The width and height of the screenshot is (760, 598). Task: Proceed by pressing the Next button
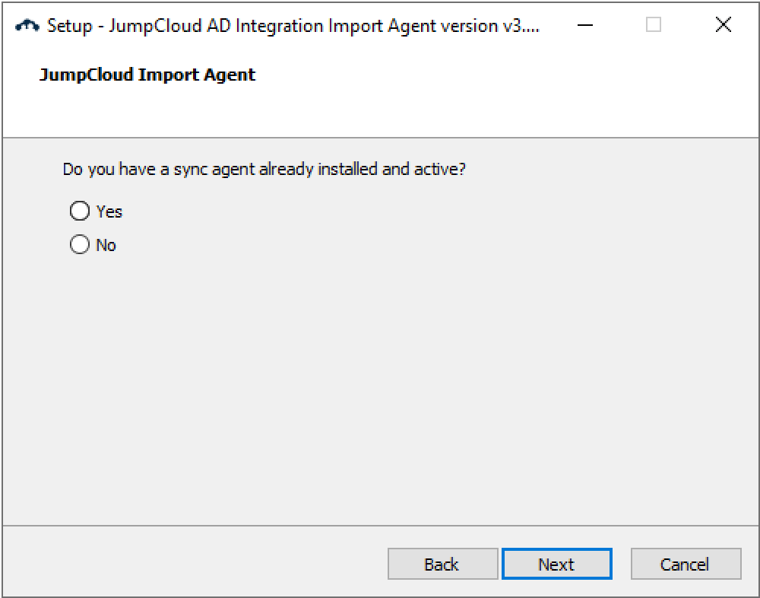click(556, 564)
